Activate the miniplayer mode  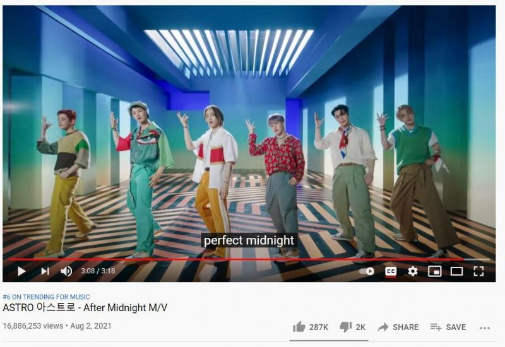tap(434, 271)
